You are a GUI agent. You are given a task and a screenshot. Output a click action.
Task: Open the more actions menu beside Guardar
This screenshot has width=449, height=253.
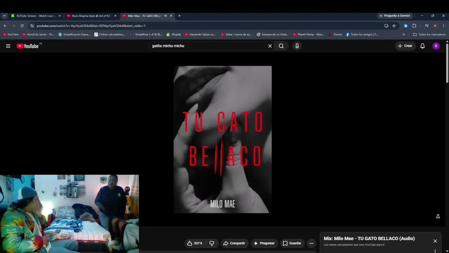[x=311, y=243]
